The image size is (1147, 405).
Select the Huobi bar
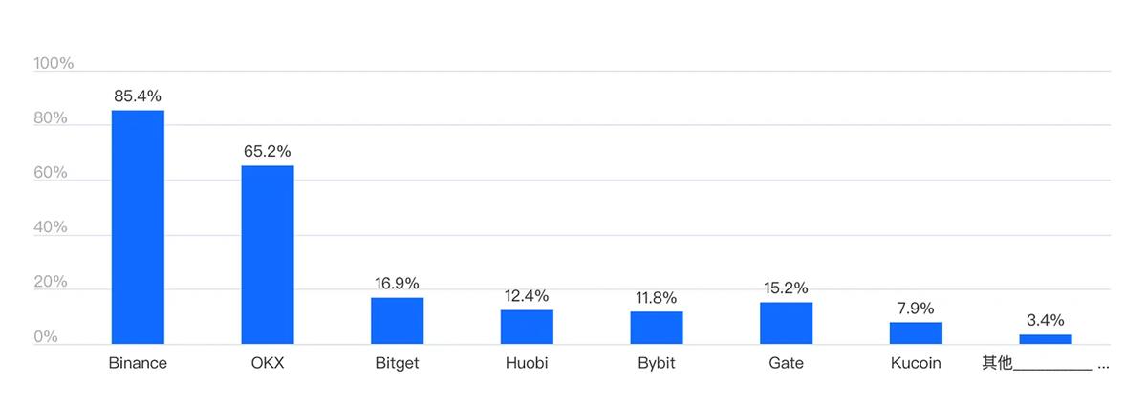(527, 327)
